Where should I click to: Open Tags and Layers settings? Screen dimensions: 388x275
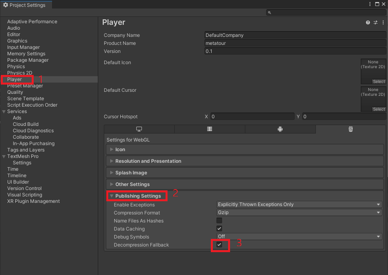point(26,150)
